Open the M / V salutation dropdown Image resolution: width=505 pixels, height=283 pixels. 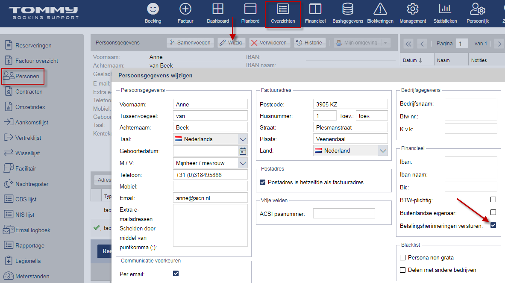coord(243,163)
